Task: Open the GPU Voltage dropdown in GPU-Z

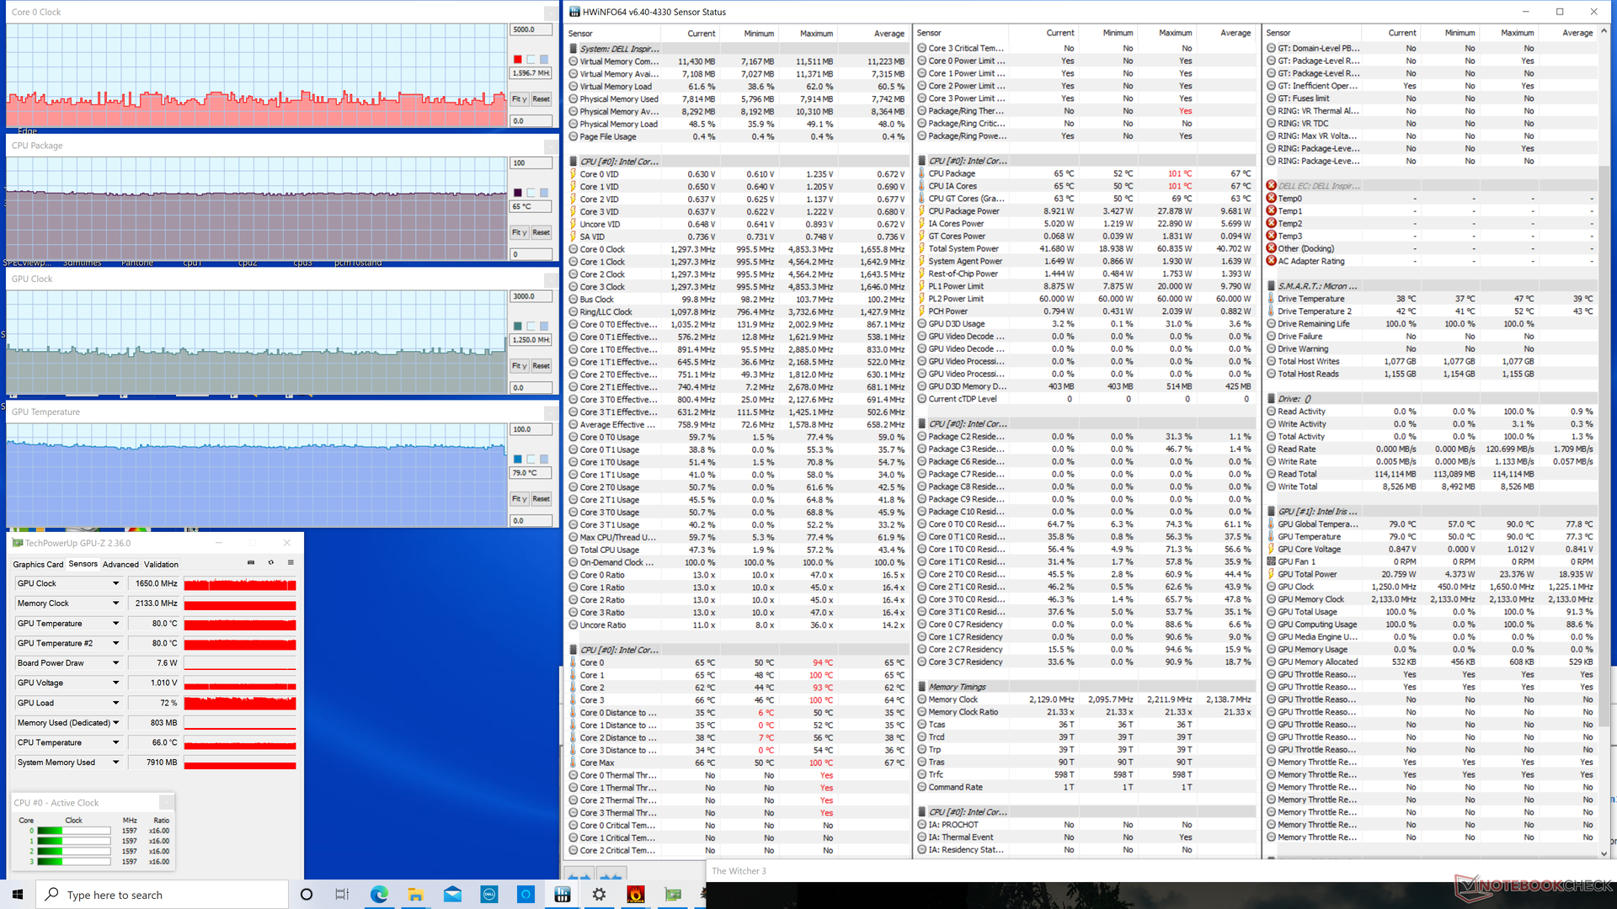Action: pos(116,683)
